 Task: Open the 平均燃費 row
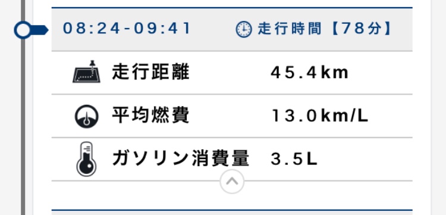tap(232, 116)
